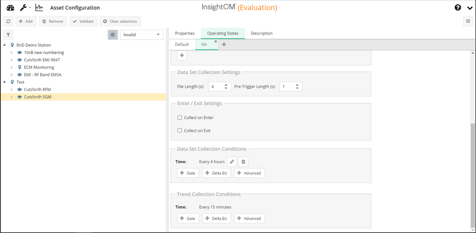
Task: Click the Pre-Trigger Length input field
Action: click(x=287, y=87)
